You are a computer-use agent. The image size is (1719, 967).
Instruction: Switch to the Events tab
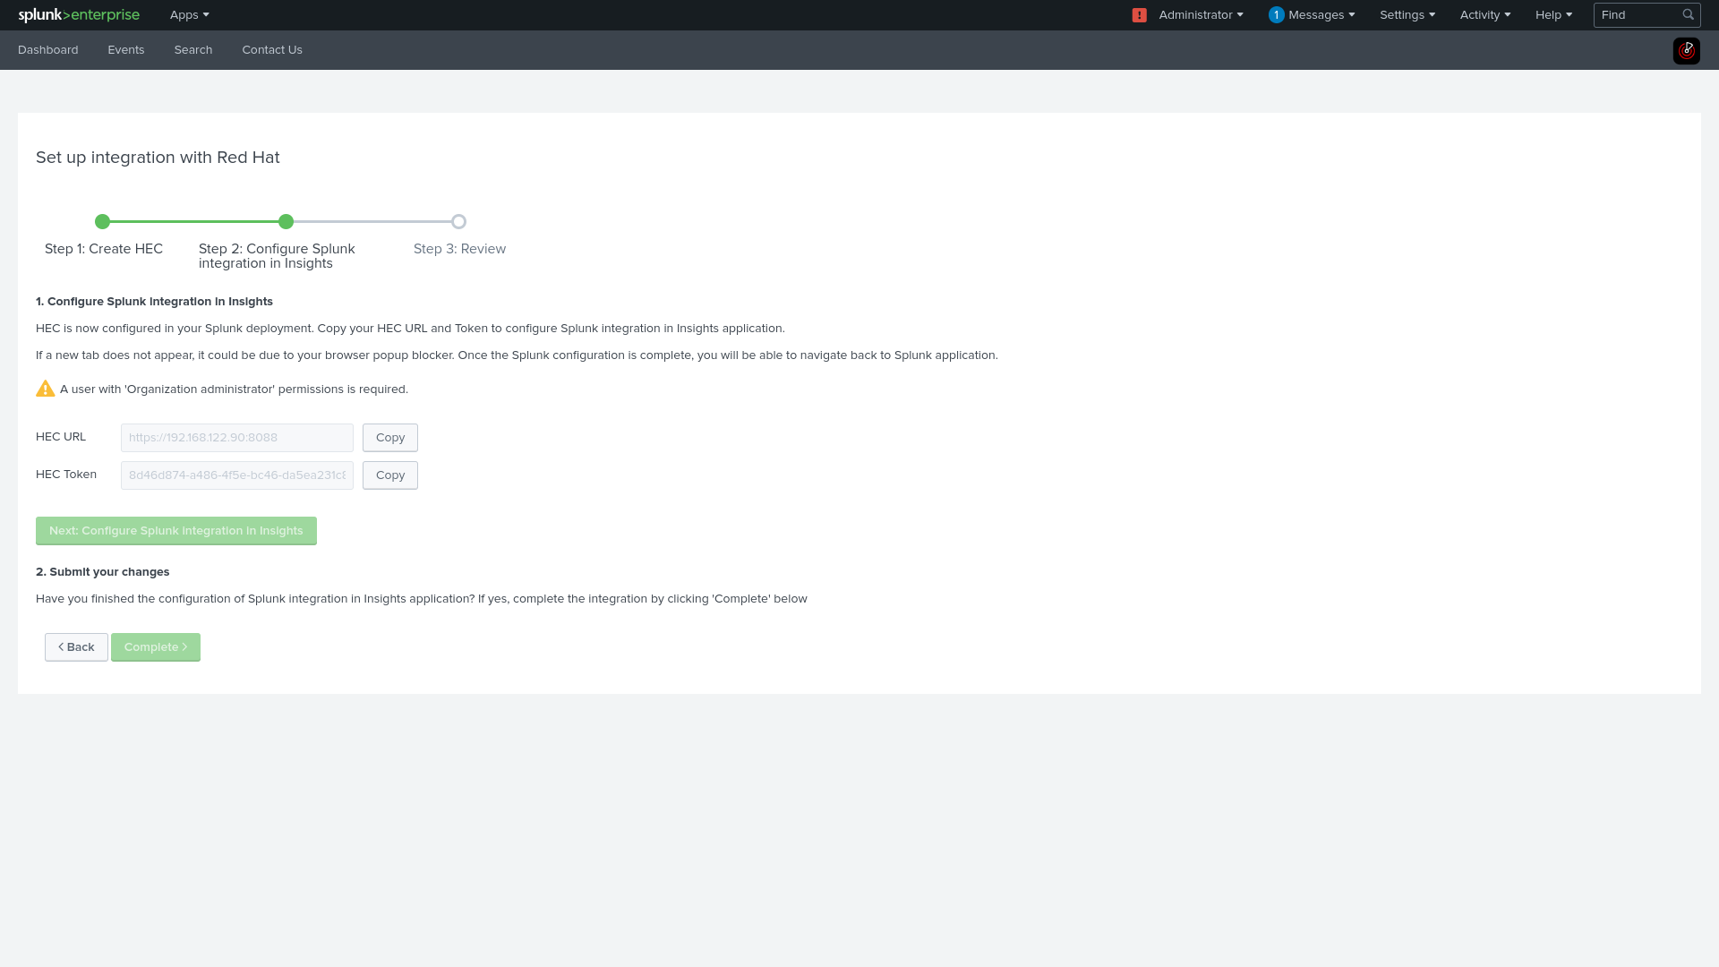(x=126, y=50)
